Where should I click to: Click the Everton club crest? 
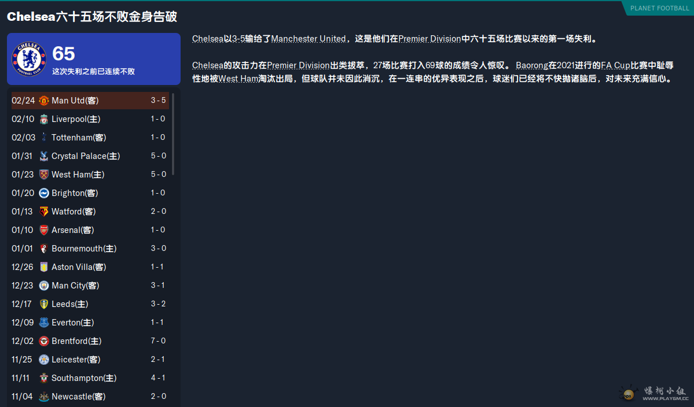tap(44, 323)
